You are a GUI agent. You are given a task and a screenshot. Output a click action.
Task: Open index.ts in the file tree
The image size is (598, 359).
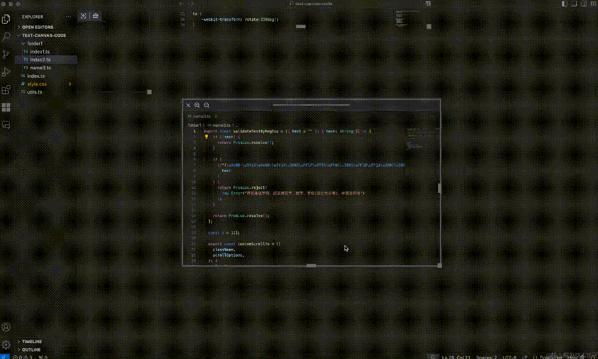[36, 76]
